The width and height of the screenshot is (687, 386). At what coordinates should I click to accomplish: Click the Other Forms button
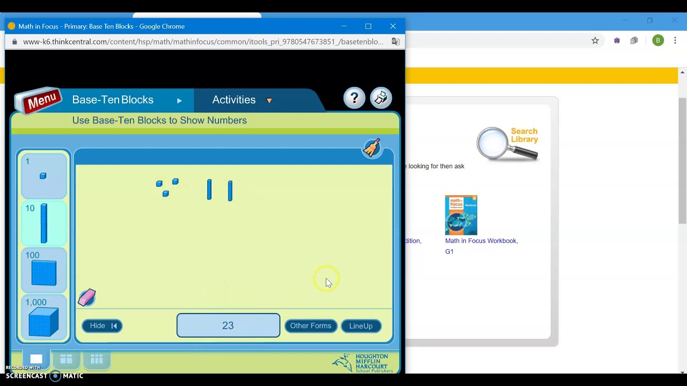[x=311, y=326]
